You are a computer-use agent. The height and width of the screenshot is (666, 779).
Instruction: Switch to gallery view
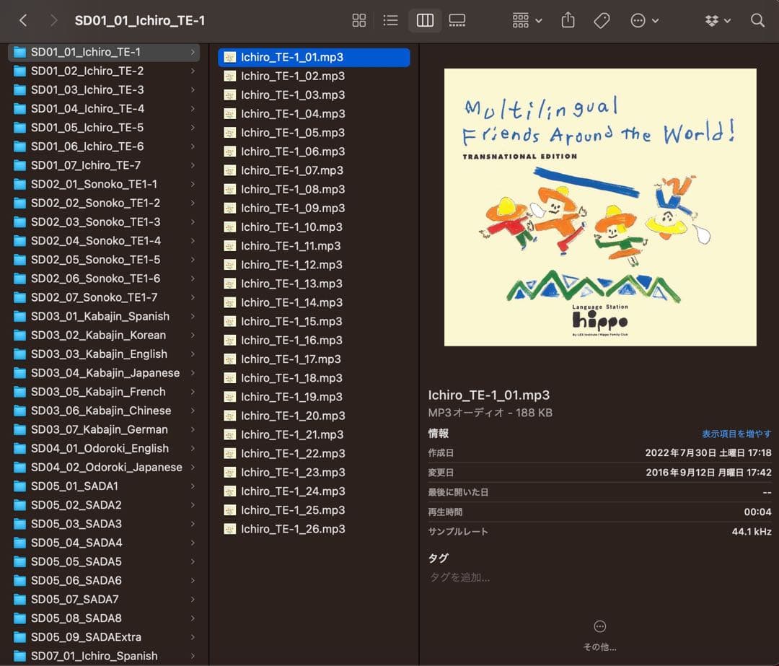click(457, 20)
